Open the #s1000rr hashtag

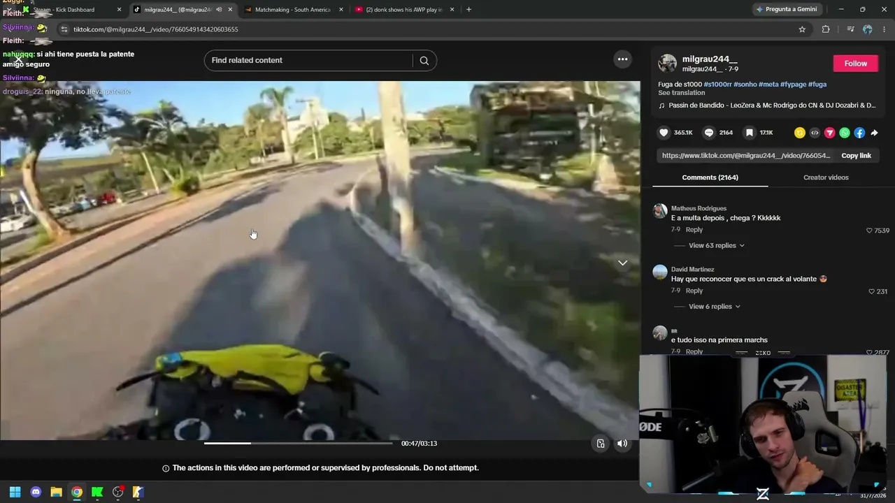[x=717, y=85]
